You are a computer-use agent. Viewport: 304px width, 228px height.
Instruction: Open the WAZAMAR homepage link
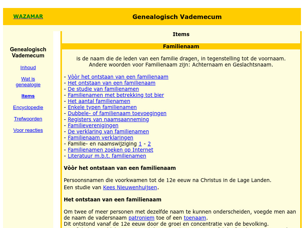[28, 16]
